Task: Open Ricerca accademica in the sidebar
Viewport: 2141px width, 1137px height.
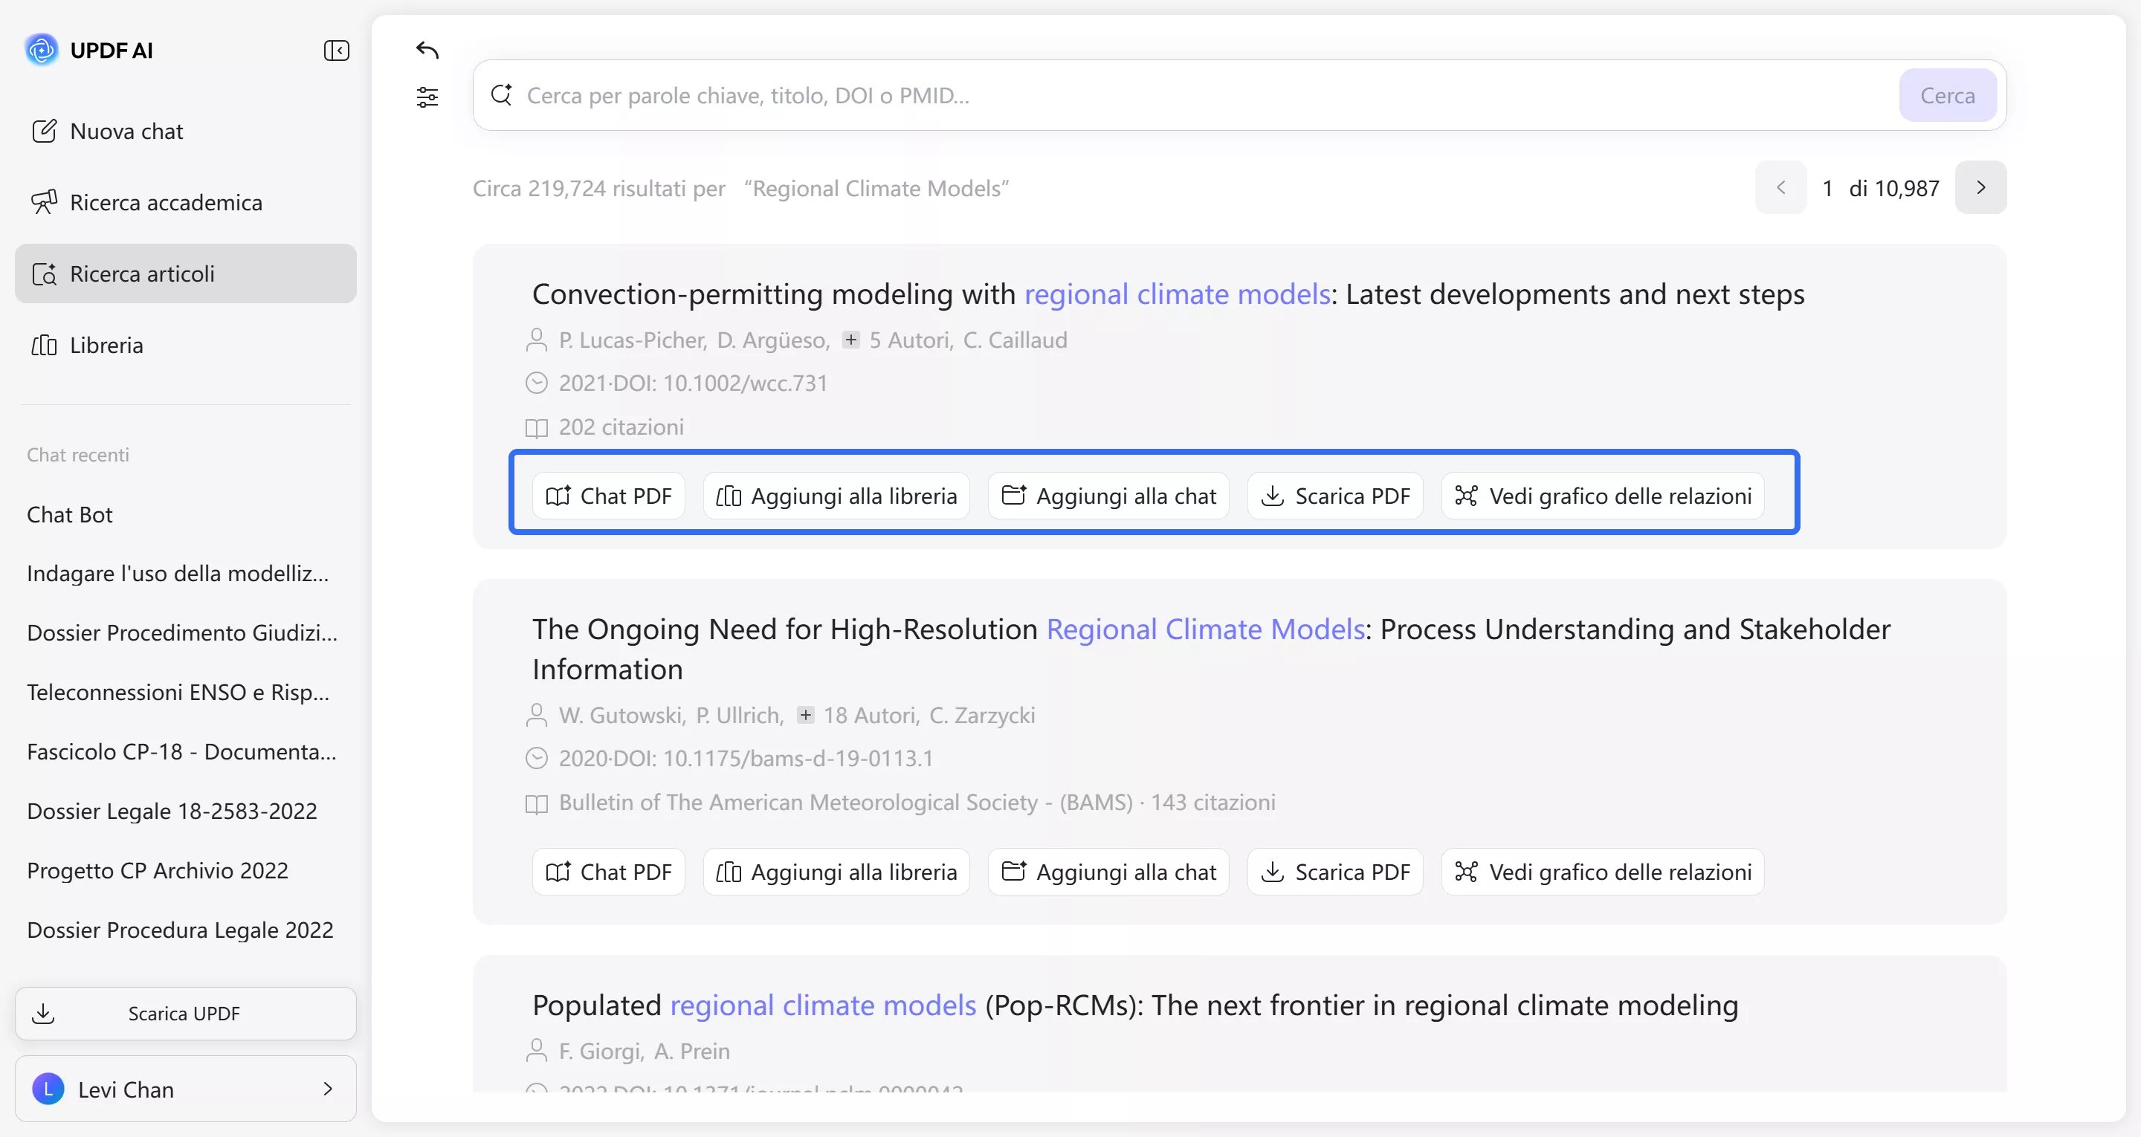Action: click(167, 203)
